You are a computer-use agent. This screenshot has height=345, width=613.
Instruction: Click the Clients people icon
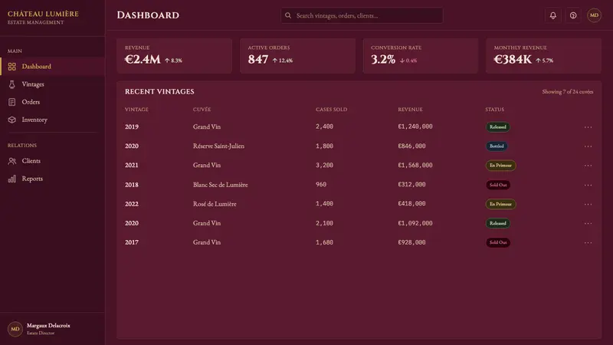(12, 161)
